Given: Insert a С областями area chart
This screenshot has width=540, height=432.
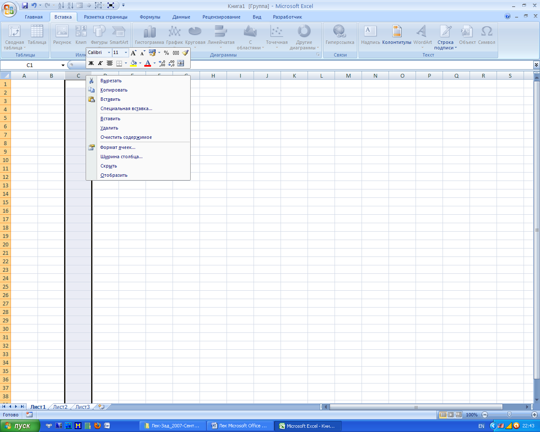Looking at the screenshot, I should (250, 37).
